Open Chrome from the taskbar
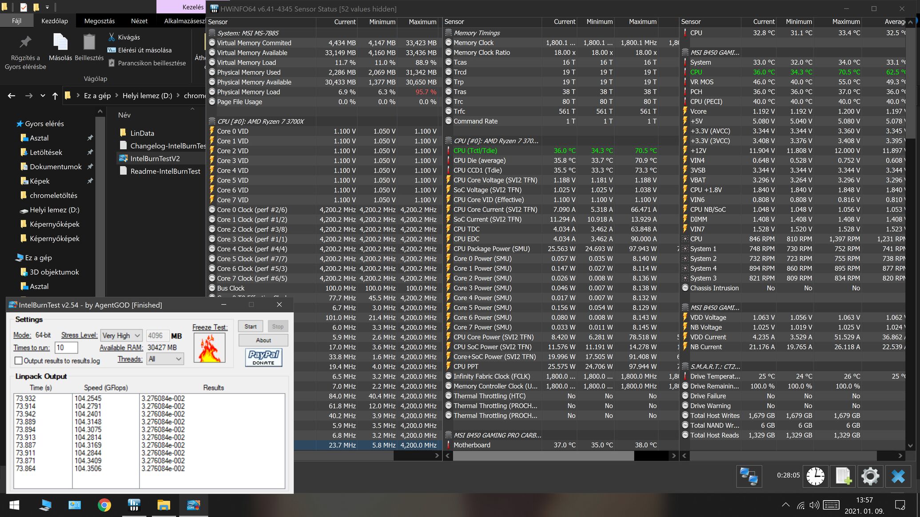The width and height of the screenshot is (920, 517). tap(104, 505)
